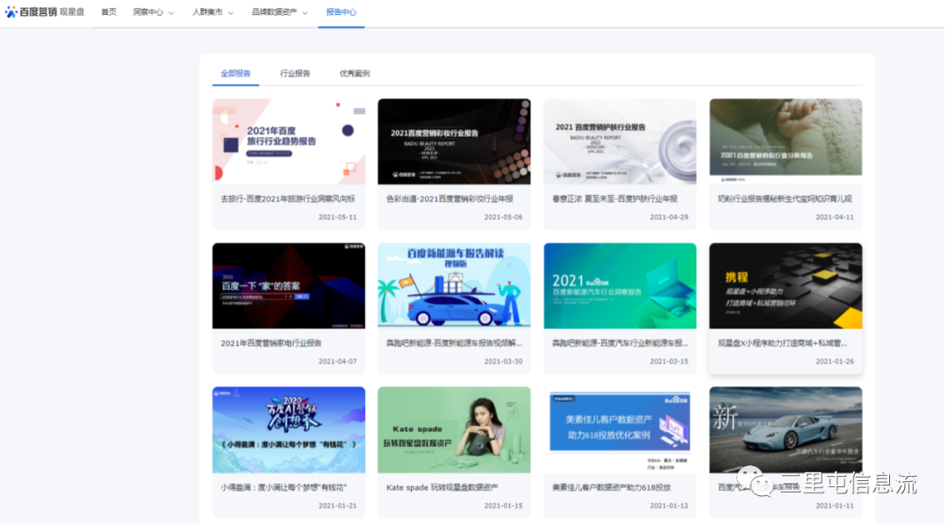
Task: Open the blue car 新能源车报告解读 thumbnail
Action: point(454,285)
